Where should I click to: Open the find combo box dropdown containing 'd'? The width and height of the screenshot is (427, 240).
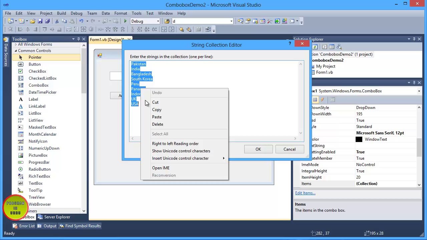[231, 21]
